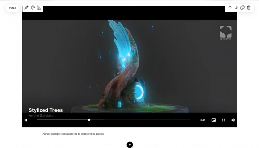Duplicate the video block
259x148 pixels.
tap(242, 8)
